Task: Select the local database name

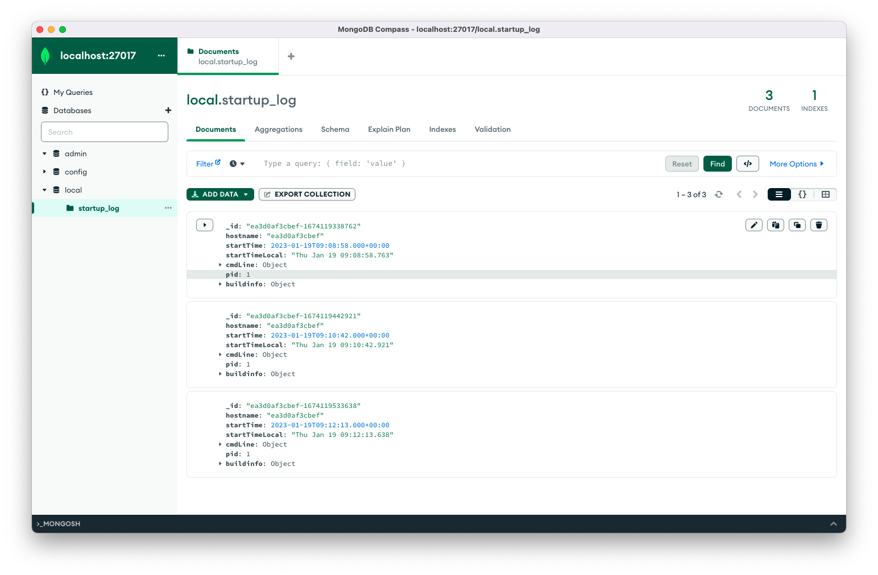Action: pos(73,190)
